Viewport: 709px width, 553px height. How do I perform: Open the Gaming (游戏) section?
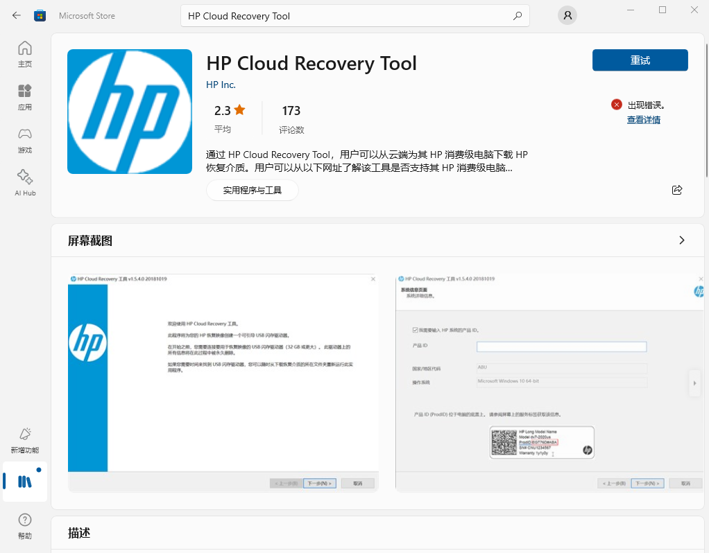(24, 140)
